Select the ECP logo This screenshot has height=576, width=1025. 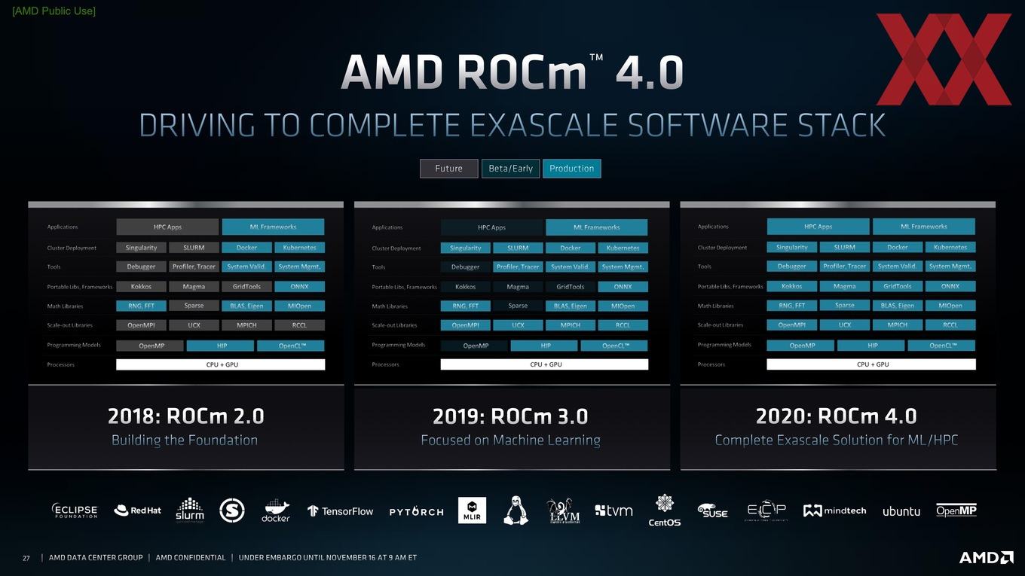click(x=766, y=511)
